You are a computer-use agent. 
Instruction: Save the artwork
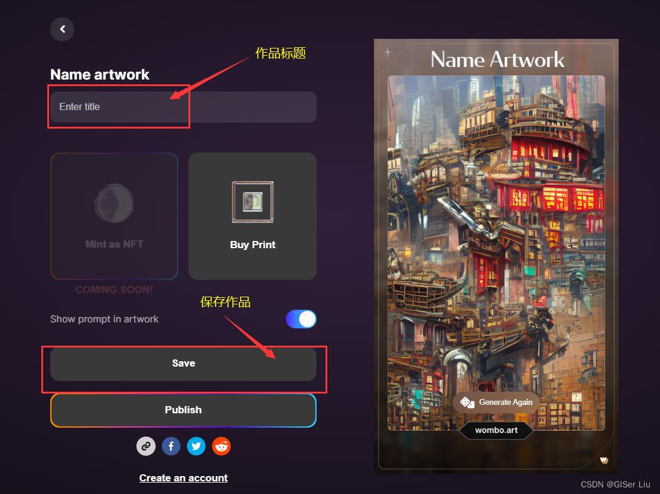coord(183,364)
